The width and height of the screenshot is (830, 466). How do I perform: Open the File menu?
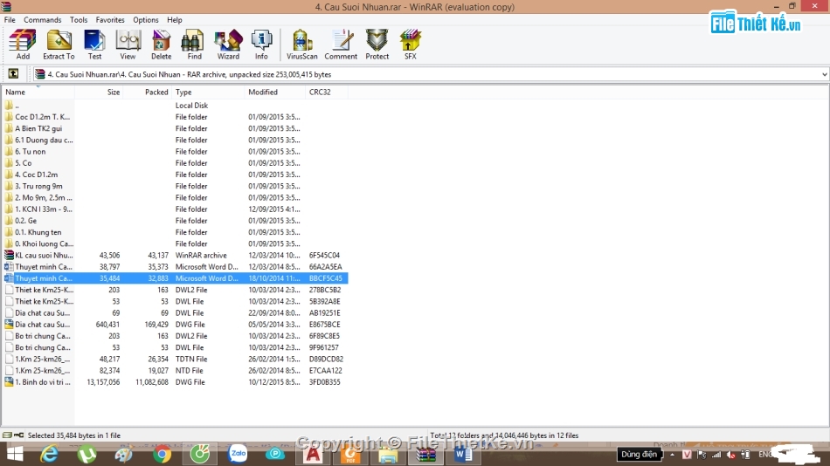tap(10, 19)
